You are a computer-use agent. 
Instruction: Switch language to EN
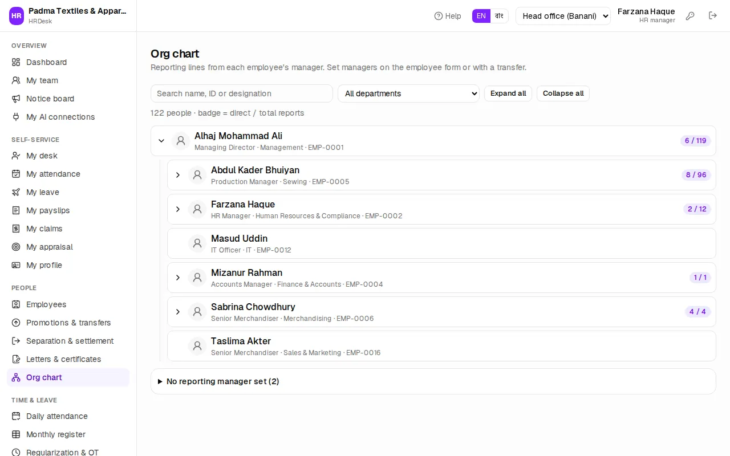[x=481, y=16]
